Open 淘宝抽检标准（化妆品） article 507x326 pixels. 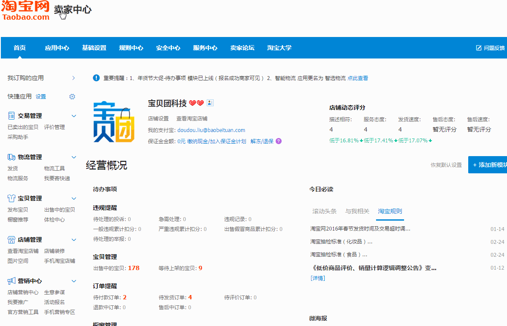[x=341, y=242]
